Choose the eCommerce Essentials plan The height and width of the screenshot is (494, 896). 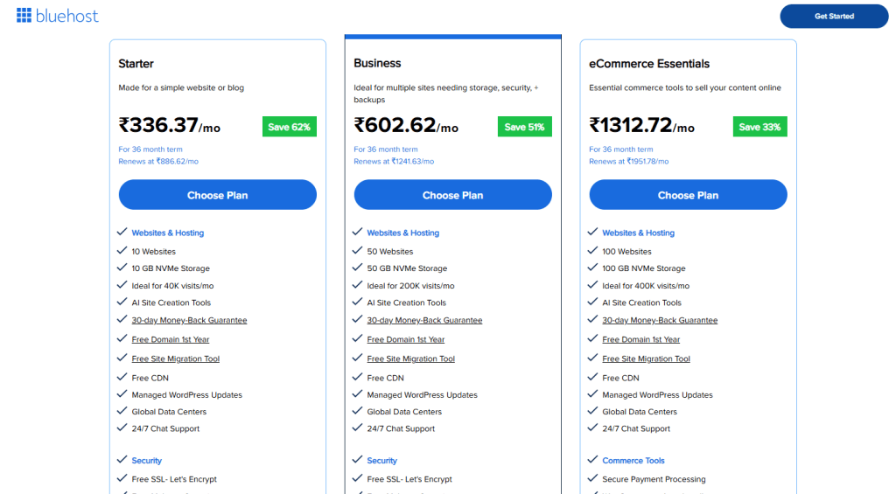[x=688, y=195]
